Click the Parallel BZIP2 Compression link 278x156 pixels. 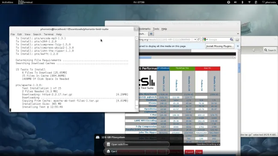pyautogui.click(x=141, y=130)
